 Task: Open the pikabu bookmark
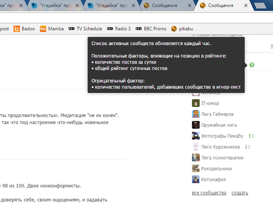tap(184, 29)
